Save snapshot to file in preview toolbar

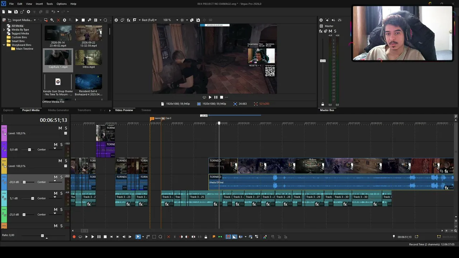198,20
